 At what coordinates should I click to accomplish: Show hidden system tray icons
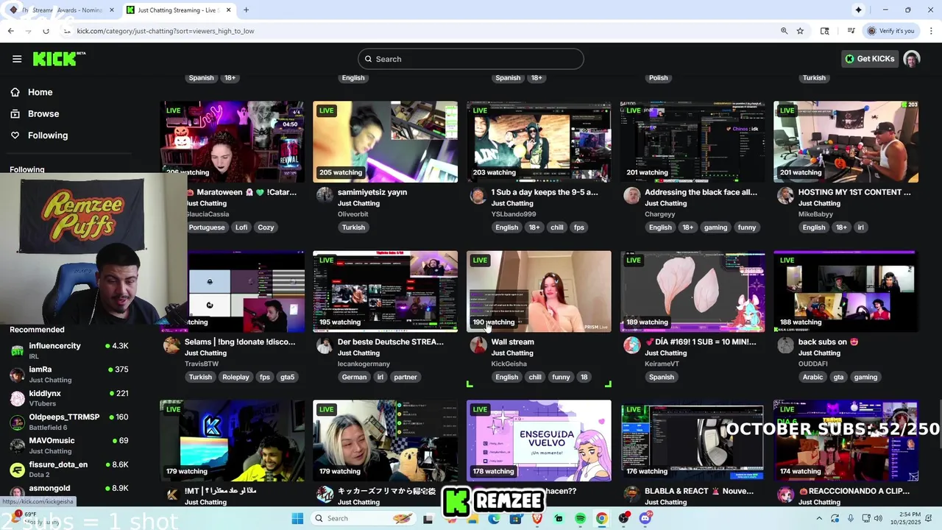(x=819, y=518)
